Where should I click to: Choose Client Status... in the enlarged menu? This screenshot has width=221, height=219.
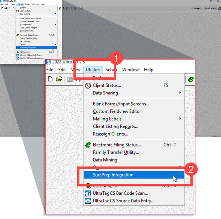click(134, 85)
